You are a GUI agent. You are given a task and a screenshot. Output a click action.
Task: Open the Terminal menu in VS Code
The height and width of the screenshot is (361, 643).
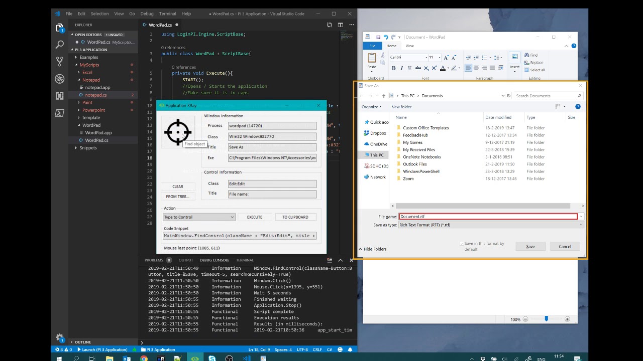tap(167, 14)
